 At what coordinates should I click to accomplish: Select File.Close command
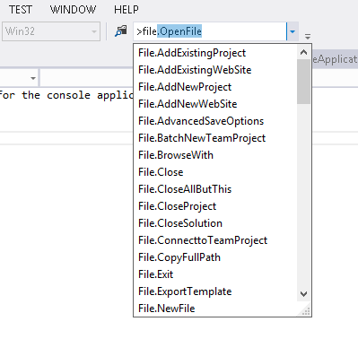pyautogui.click(x=215, y=172)
